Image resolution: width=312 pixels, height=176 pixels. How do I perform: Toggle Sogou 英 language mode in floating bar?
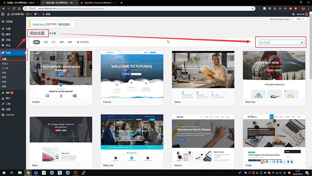[x=267, y=162]
